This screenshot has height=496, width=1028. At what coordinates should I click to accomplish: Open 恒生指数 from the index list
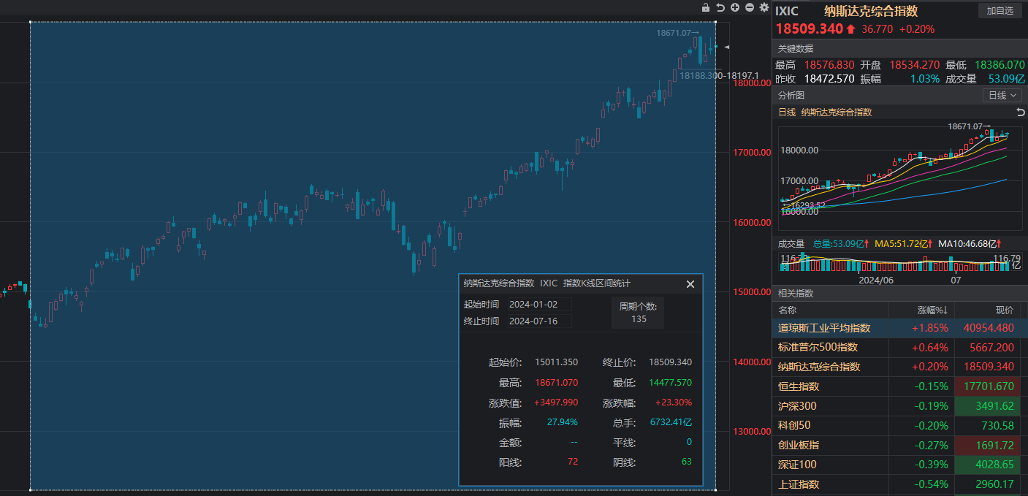tap(799, 386)
